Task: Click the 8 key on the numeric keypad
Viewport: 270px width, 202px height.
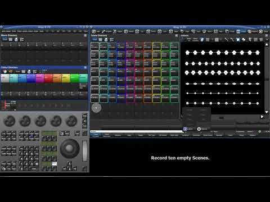Action: coord(26,154)
